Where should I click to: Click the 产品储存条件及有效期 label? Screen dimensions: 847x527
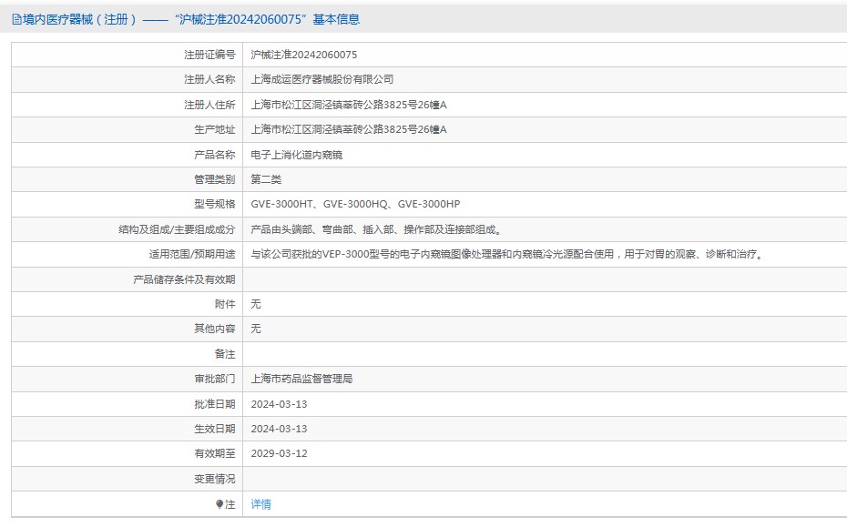[184, 279]
